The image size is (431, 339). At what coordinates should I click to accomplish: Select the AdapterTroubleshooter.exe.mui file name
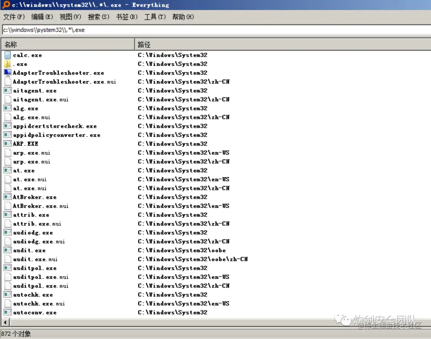(64, 82)
